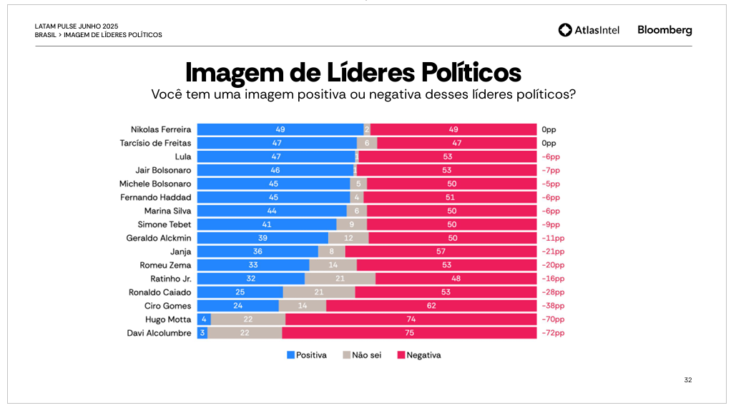The width and height of the screenshot is (731, 408).
Task: Click page number 32
Action: pyautogui.click(x=687, y=380)
